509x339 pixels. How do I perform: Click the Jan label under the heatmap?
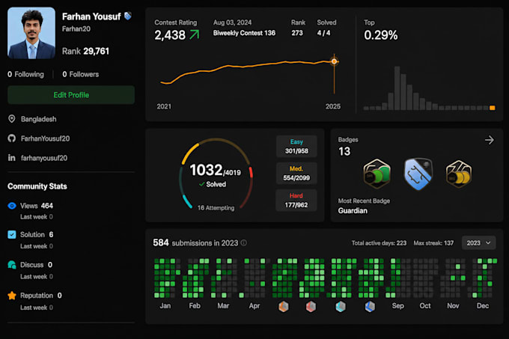tap(165, 306)
